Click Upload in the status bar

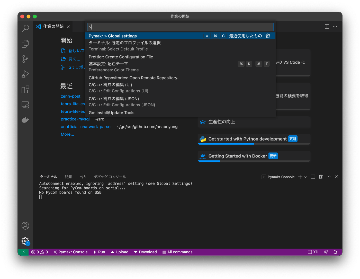(120, 252)
